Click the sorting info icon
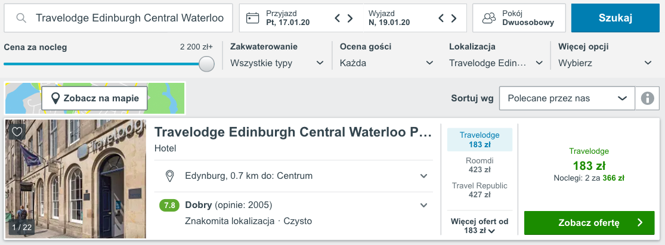Image resolution: width=665 pixels, height=245 pixels. pos(647,98)
